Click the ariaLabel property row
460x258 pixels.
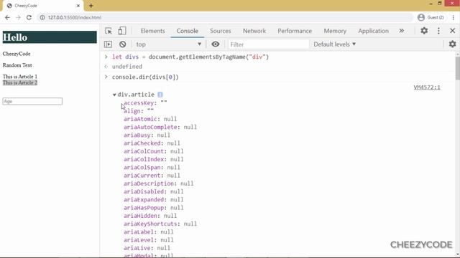pyautogui.click(x=149, y=231)
